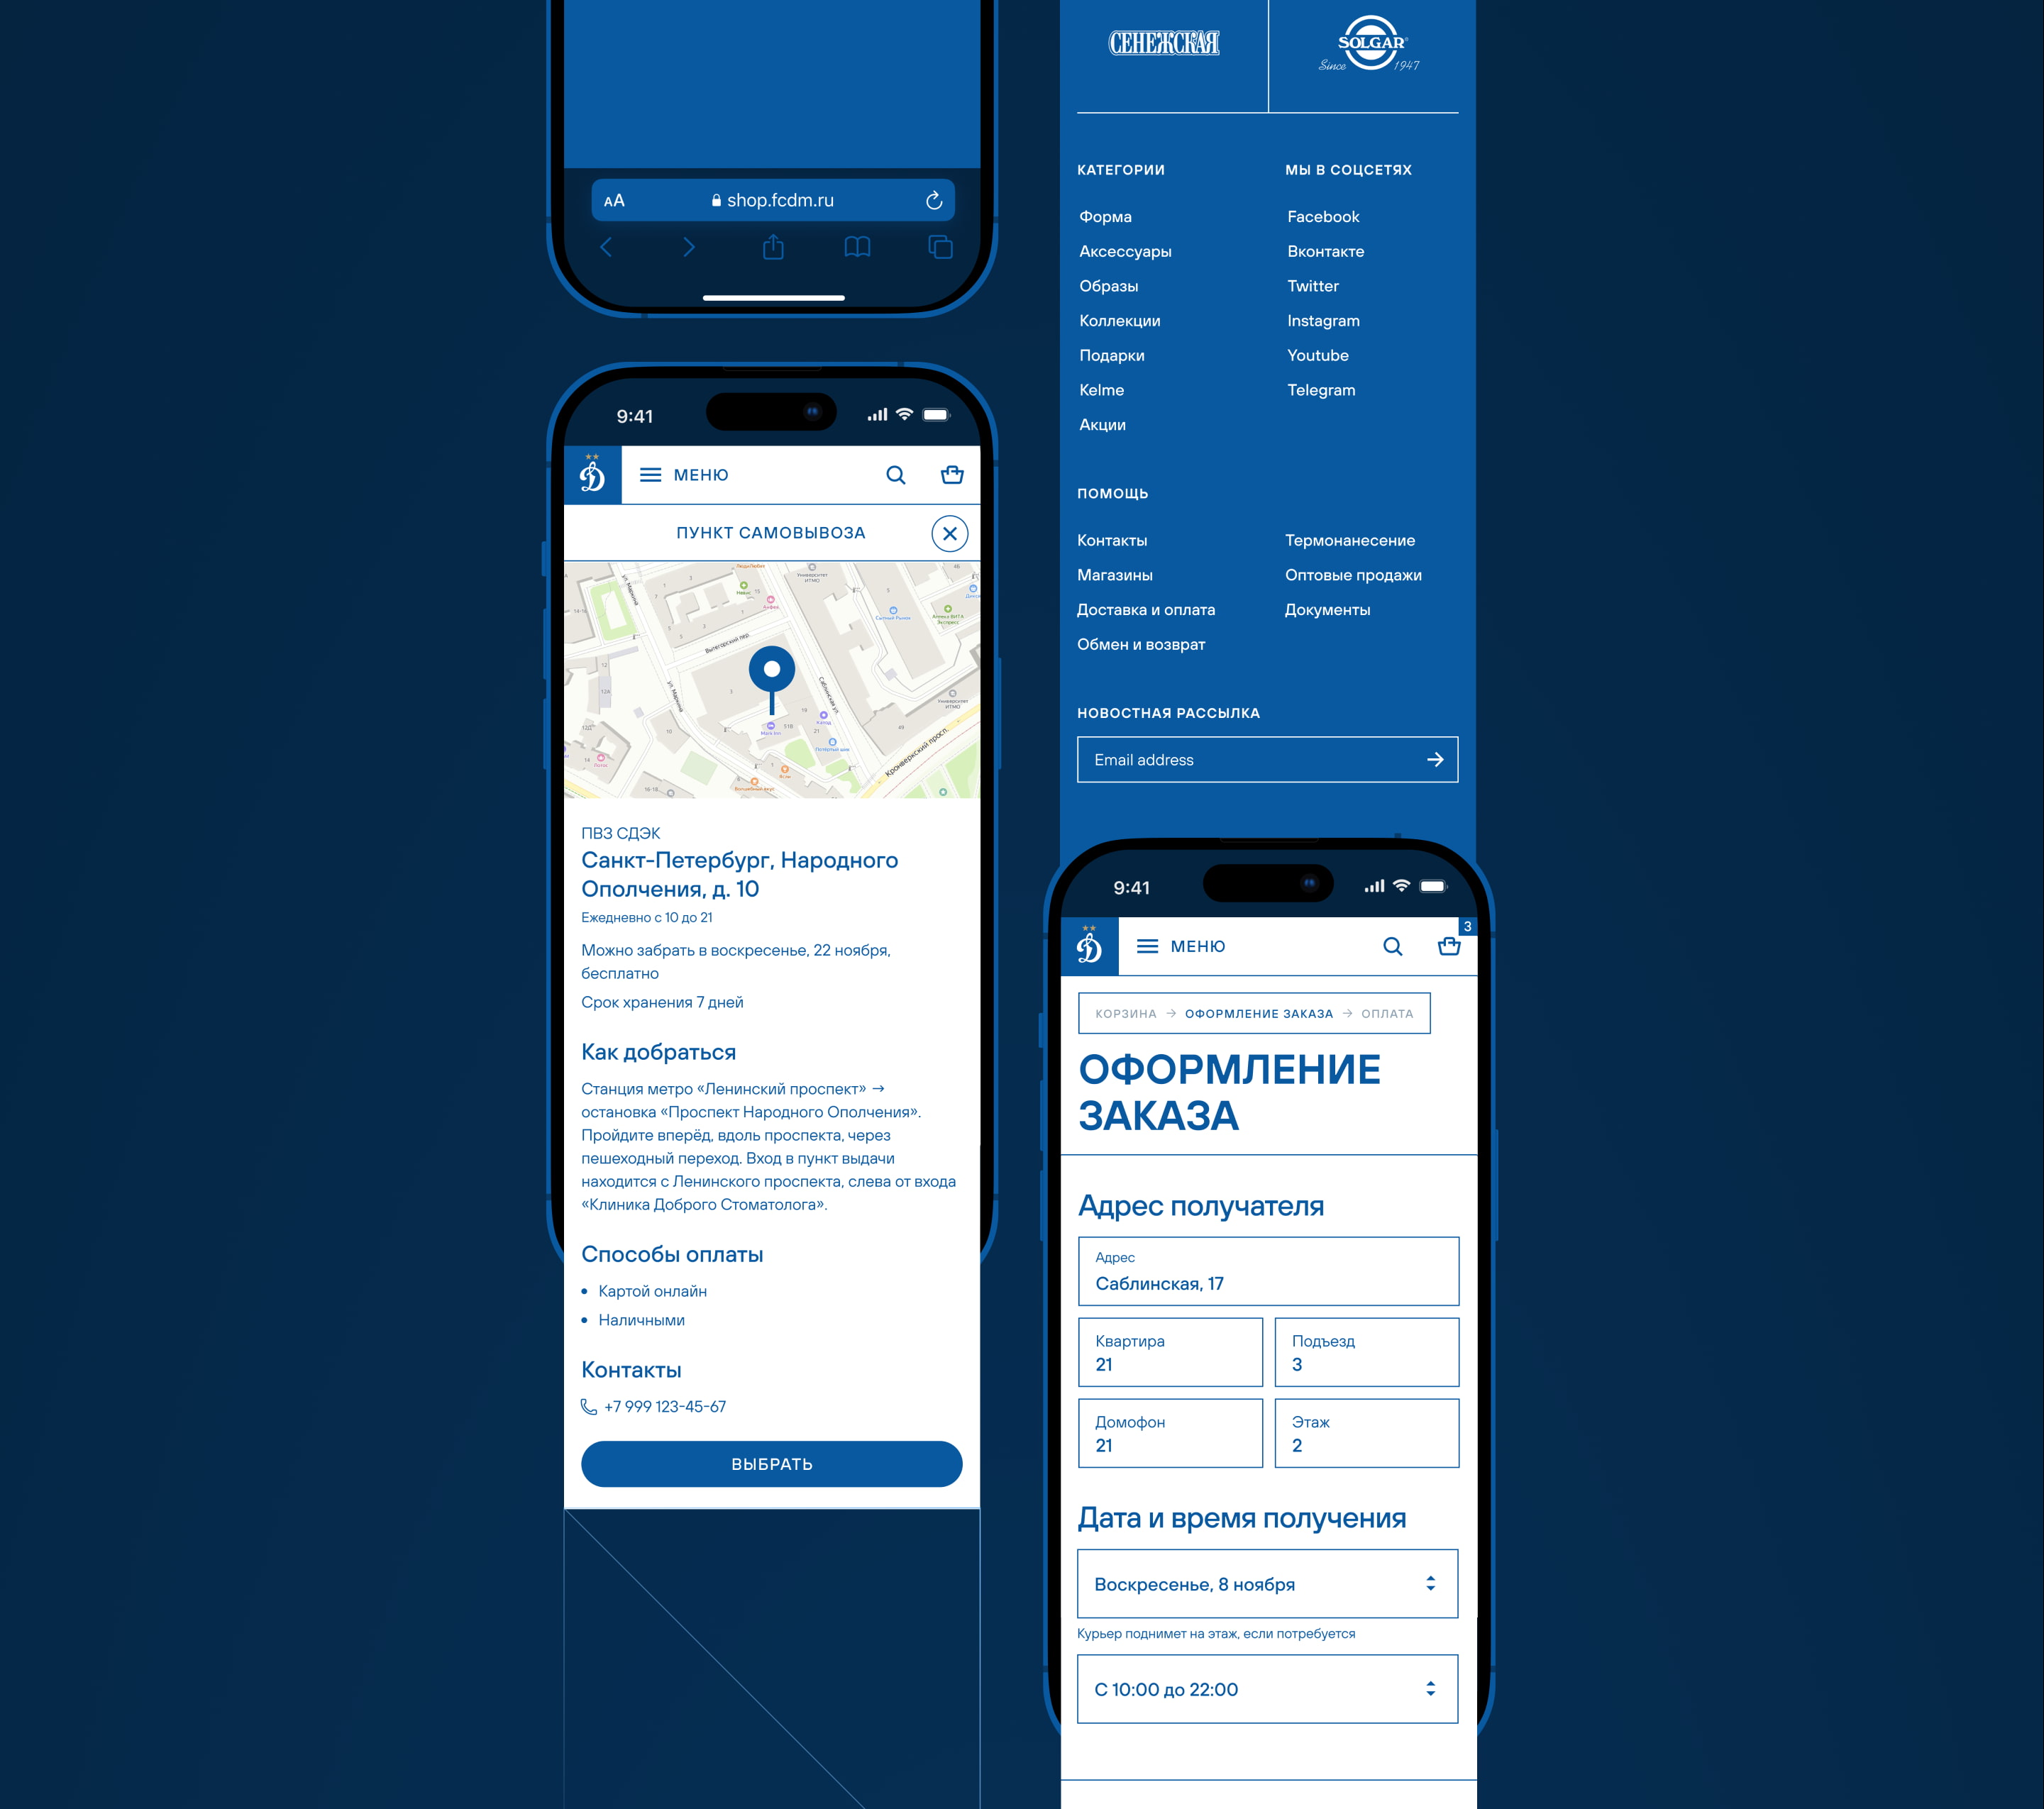This screenshot has height=1809, width=2044.
Task: Click ВЫБРАТЬ button on pickup point
Action: [x=770, y=1464]
